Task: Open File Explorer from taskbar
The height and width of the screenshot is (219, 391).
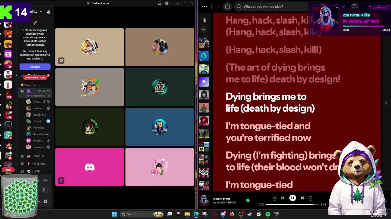Action: (x=187, y=214)
